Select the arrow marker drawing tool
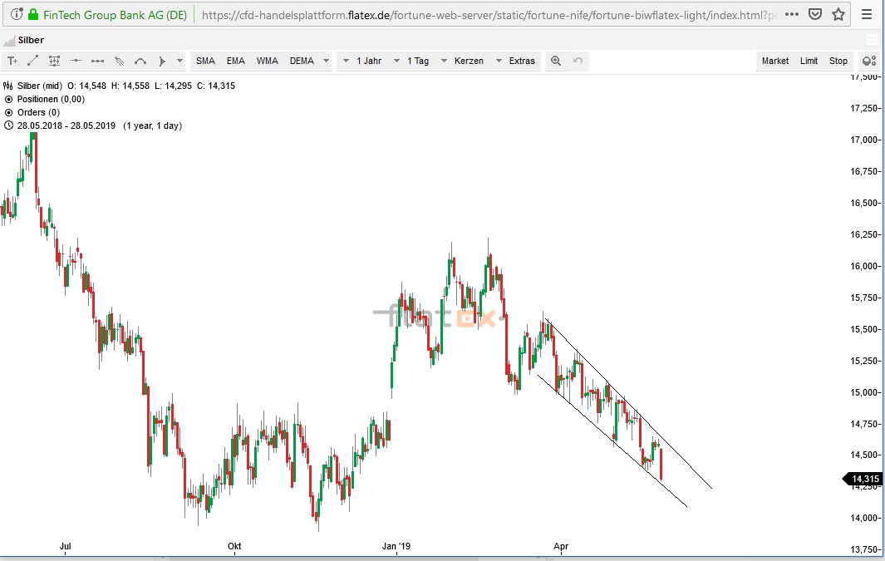This screenshot has height=561, width=885. (x=162, y=61)
